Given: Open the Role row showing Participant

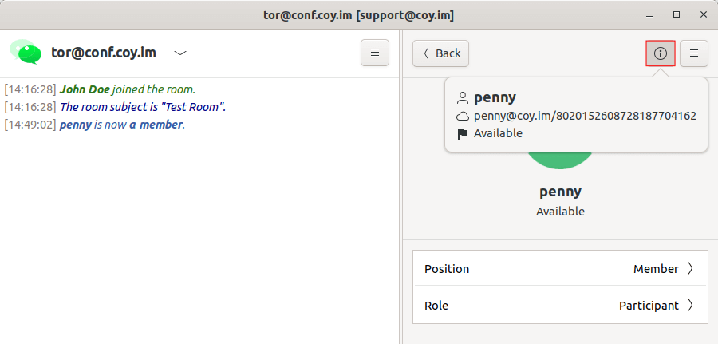Looking at the screenshot, I should 560,305.
